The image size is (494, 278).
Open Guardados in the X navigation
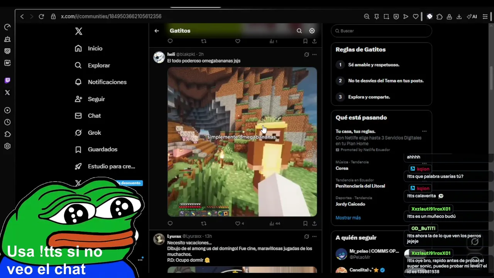tap(96, 149)
